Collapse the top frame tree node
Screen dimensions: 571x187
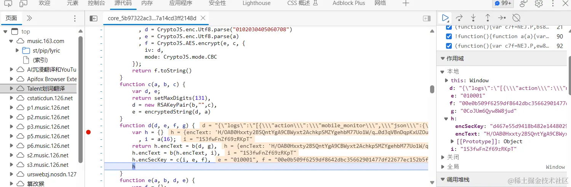pyautogui.click(x=5, y=31)
